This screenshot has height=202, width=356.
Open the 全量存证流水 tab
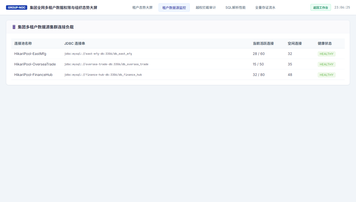(x=265, y=7)
